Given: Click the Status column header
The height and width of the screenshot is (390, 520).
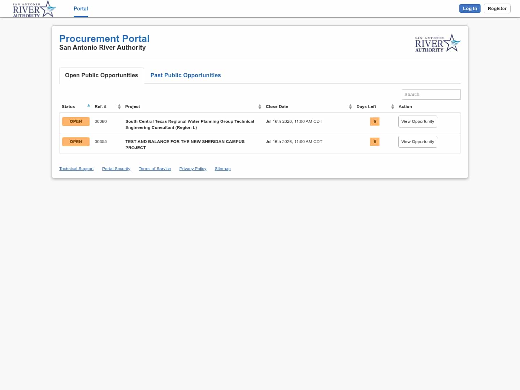Looking at the screenshot, I should click(x=68, y=107).
